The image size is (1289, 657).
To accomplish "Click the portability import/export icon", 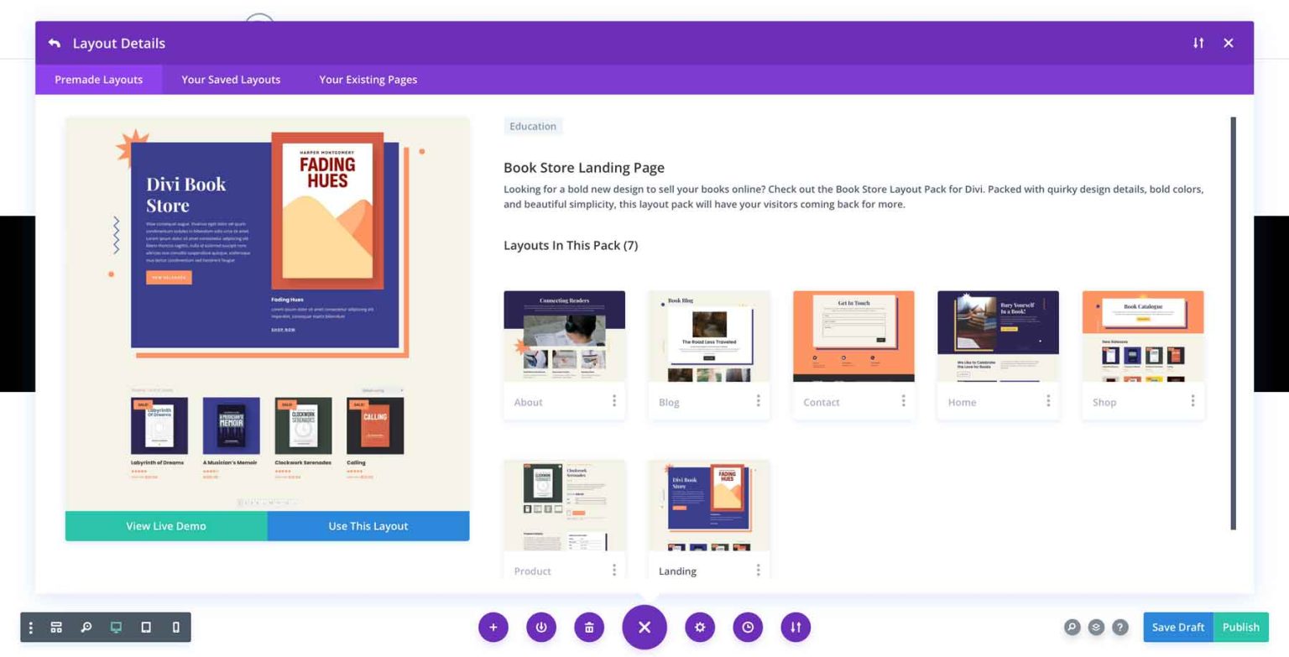I will click(795, 627).
